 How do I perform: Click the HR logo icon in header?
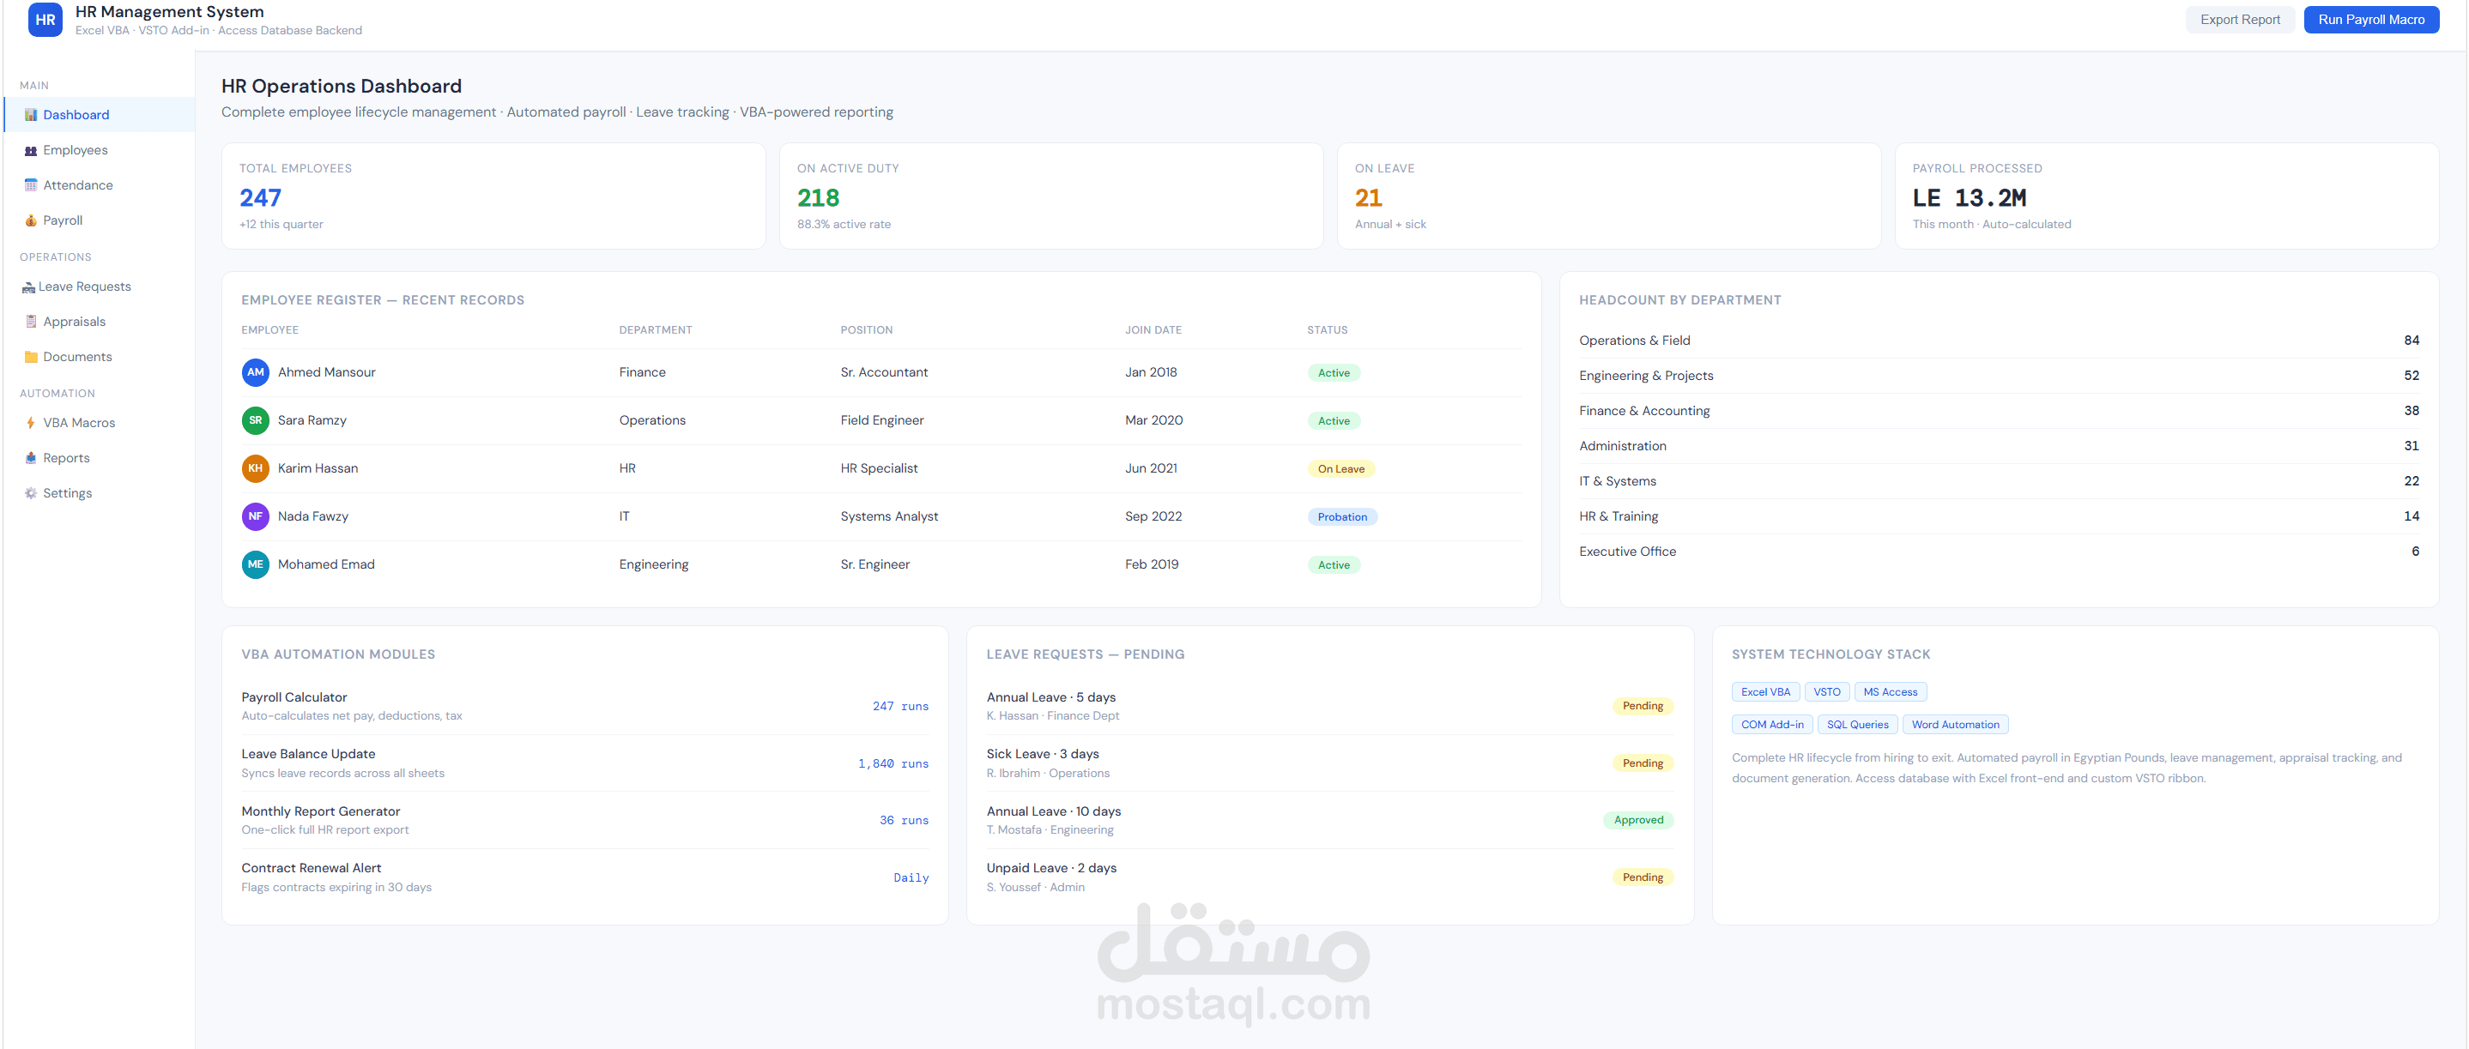click(45, 19)
